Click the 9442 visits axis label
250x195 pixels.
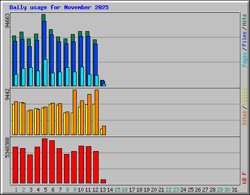tap(7, 95)
